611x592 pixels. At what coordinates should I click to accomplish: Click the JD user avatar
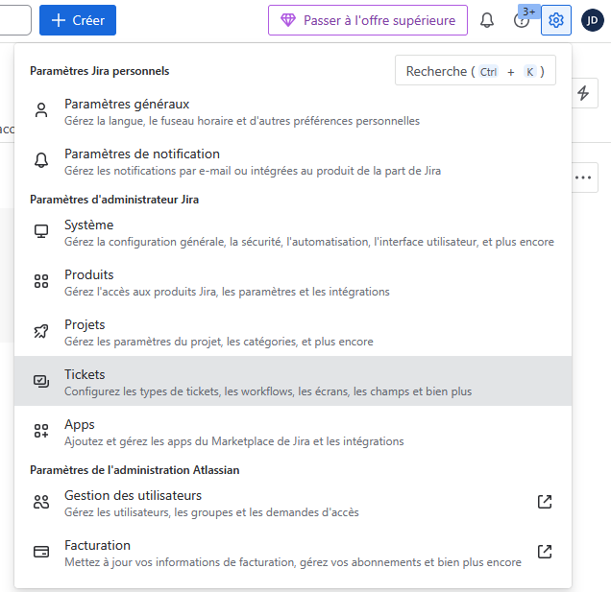point(592,20)
